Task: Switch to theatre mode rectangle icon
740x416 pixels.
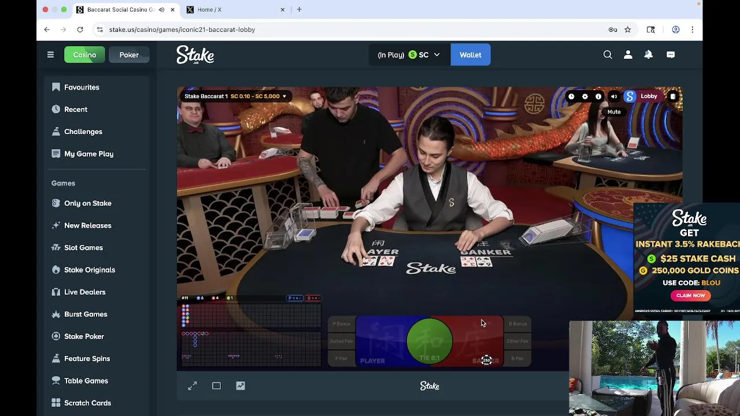Action: pos(216,386)
